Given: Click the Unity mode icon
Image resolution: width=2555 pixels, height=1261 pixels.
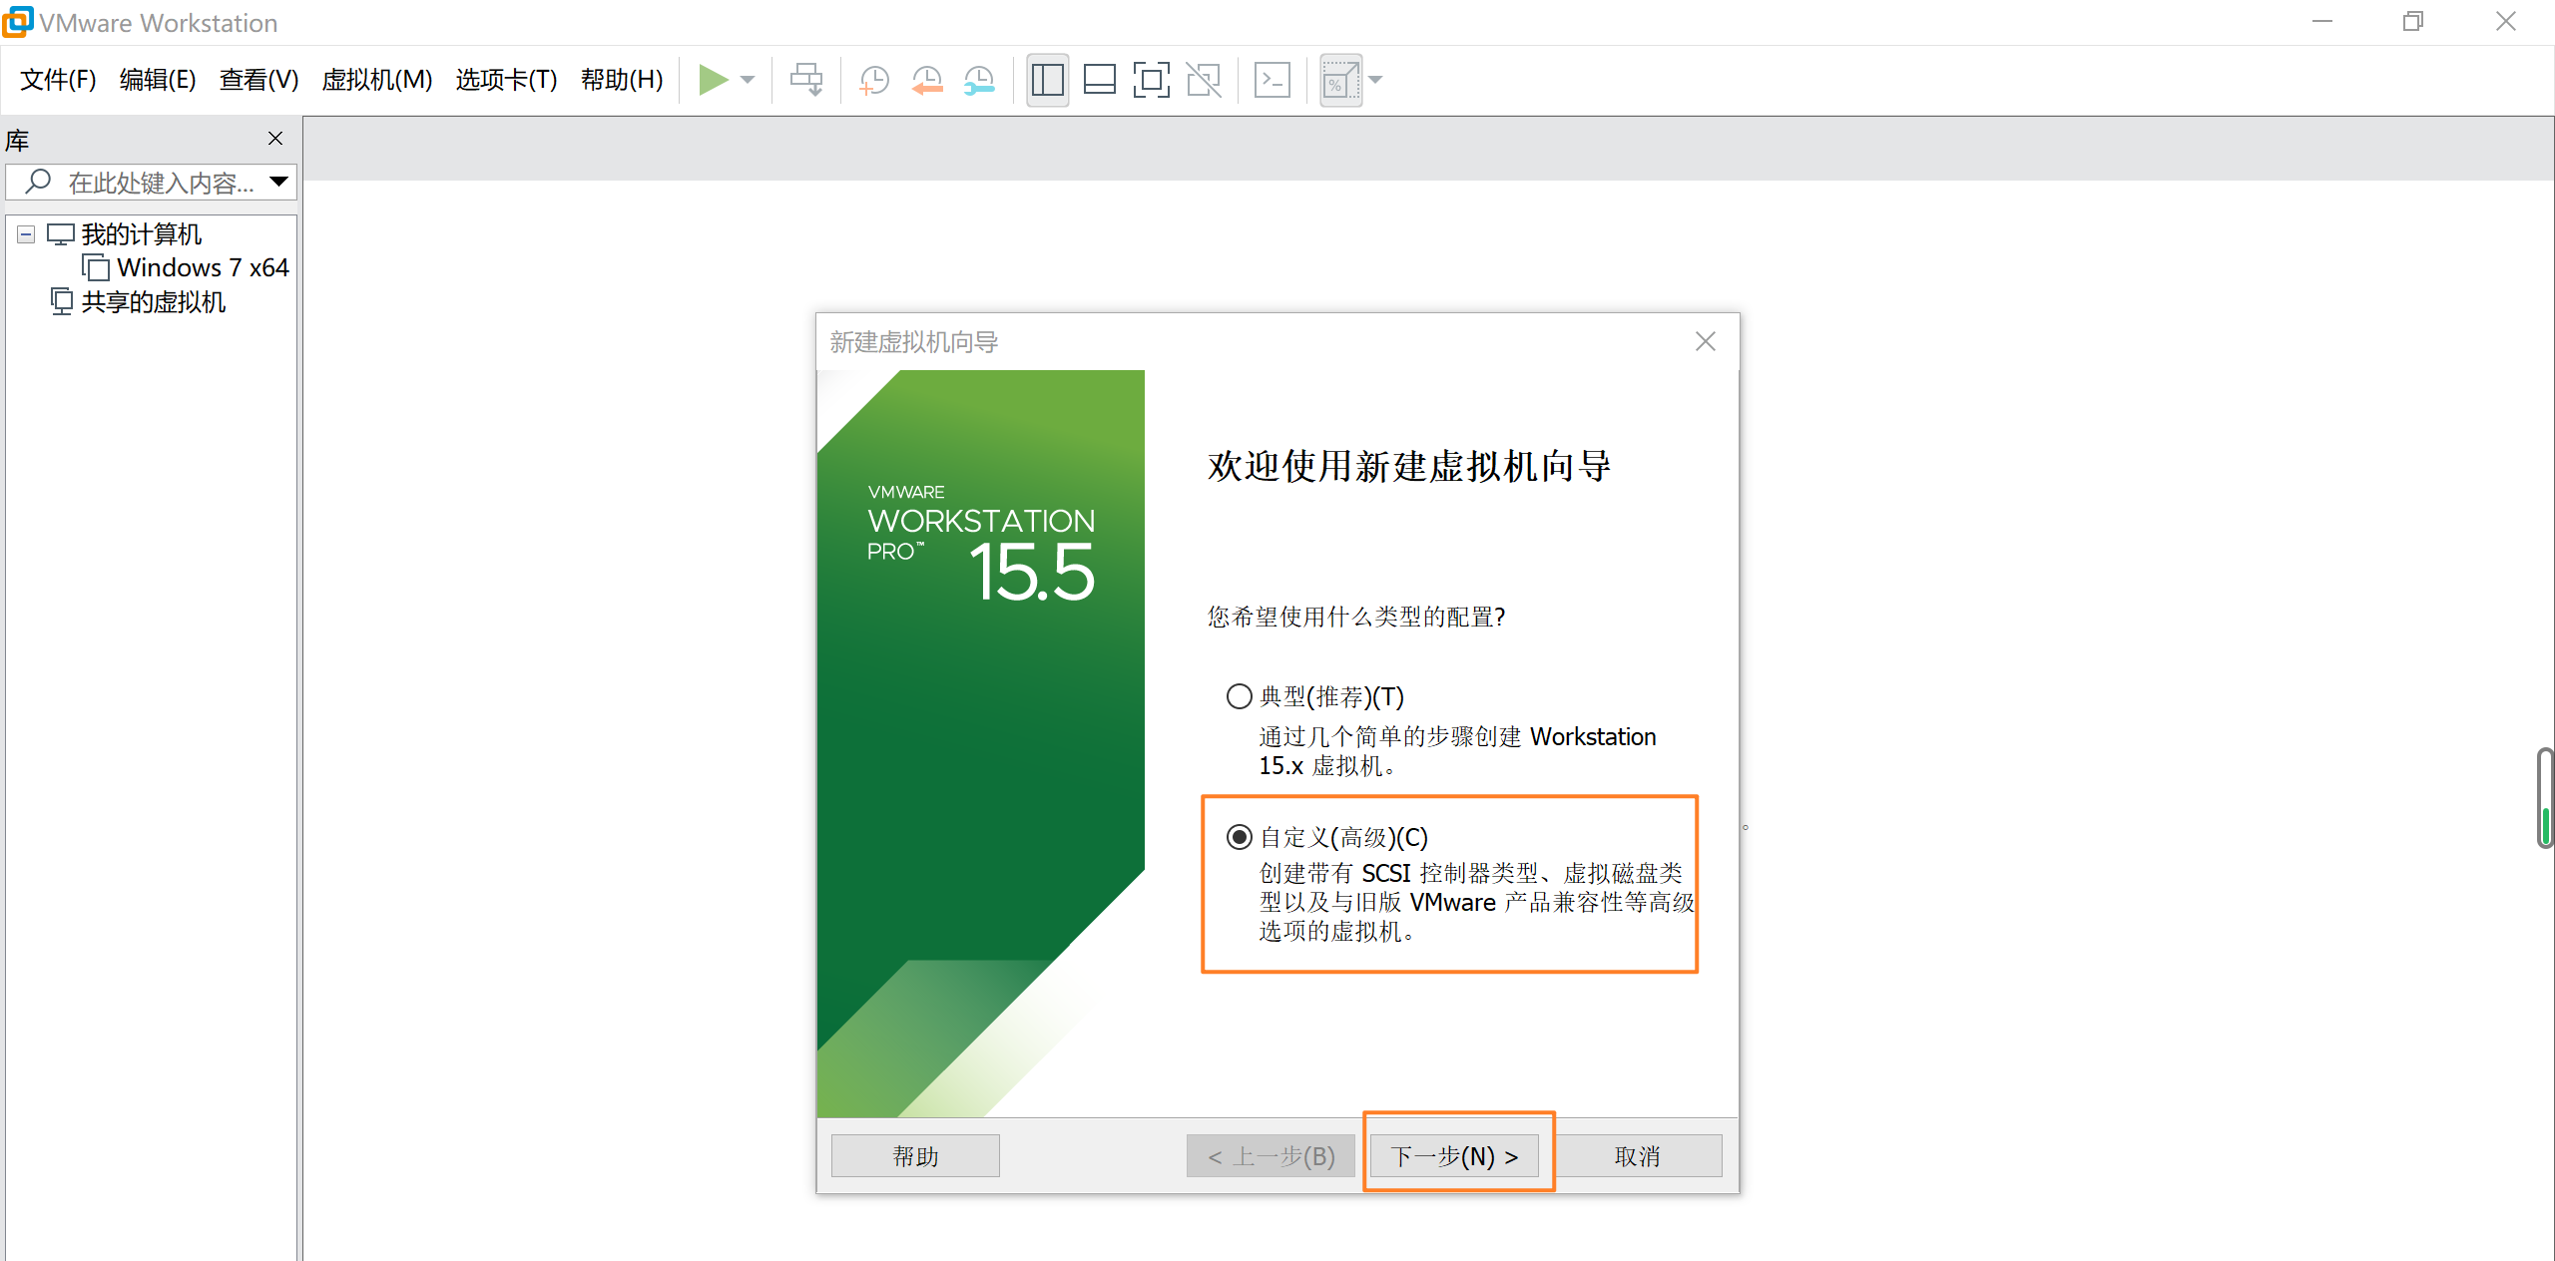Looking at the screenshot, I should pyautogui.click(x=1204, y=80).
